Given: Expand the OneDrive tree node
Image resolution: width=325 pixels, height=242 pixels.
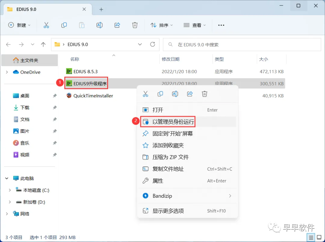Looking at the screenshot, I should coord(7,72).
